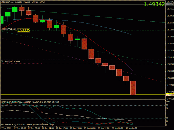Click the highlighted 1.53375 price tag on scale
Viewport: 174px width, 130px height.
(x=170, y=4)
